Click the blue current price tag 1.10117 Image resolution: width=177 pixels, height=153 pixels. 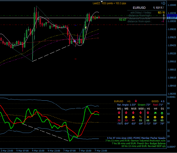coord(172,18)
